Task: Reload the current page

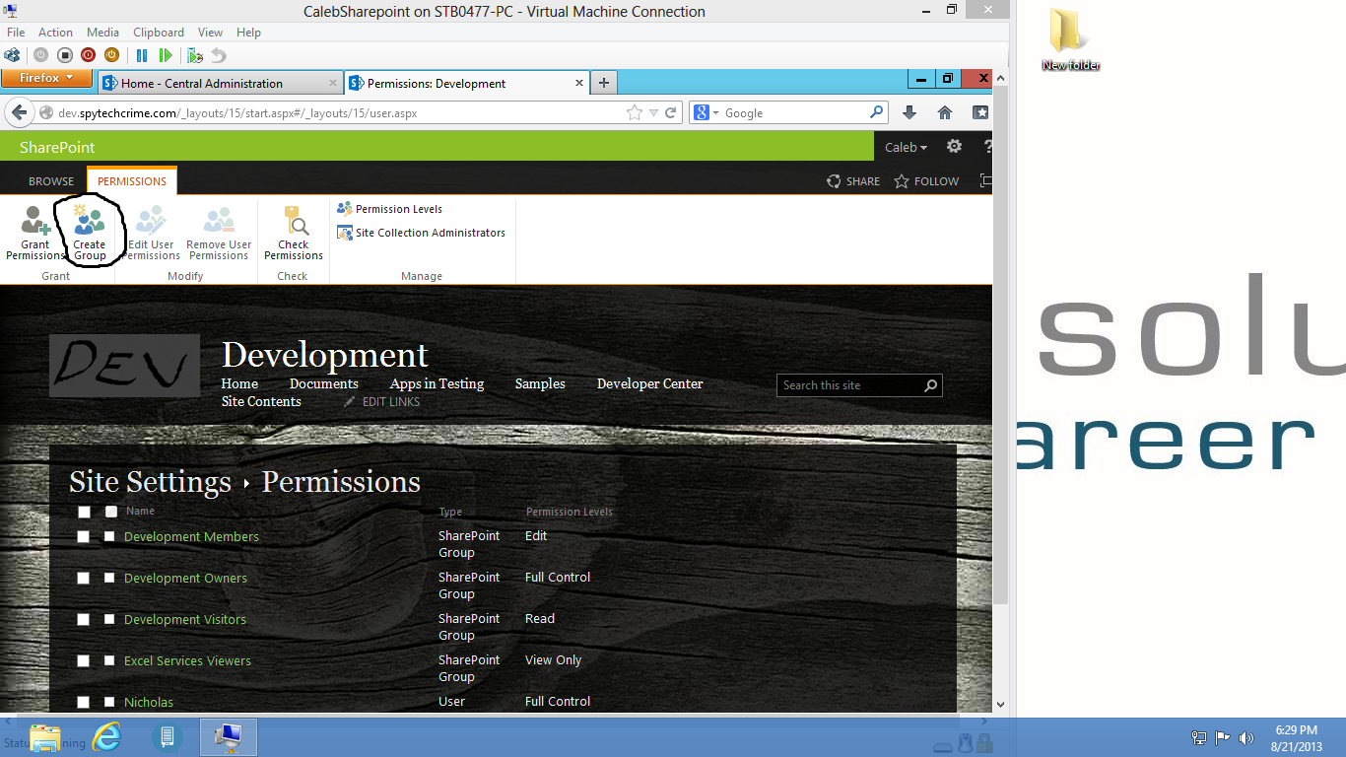Action: coord(671,113)
